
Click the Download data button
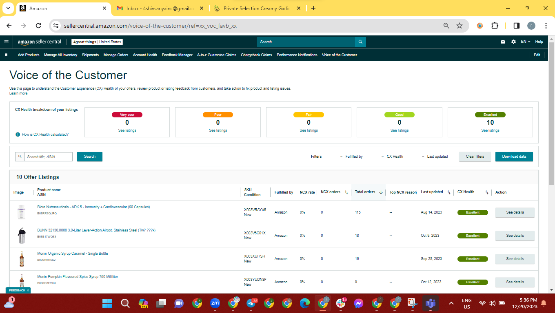514,156
